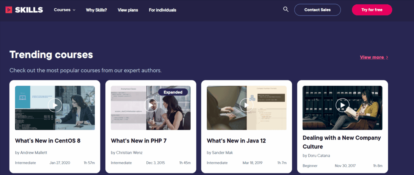Click the Try for free button
The width and height of the screenshot is (414, 175).
pyautogui.click(x=372, y=9)
